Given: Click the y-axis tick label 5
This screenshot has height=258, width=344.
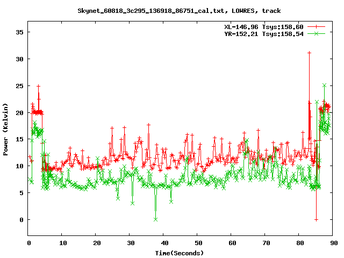Looking at the screenshot, I should coord(21,193).
